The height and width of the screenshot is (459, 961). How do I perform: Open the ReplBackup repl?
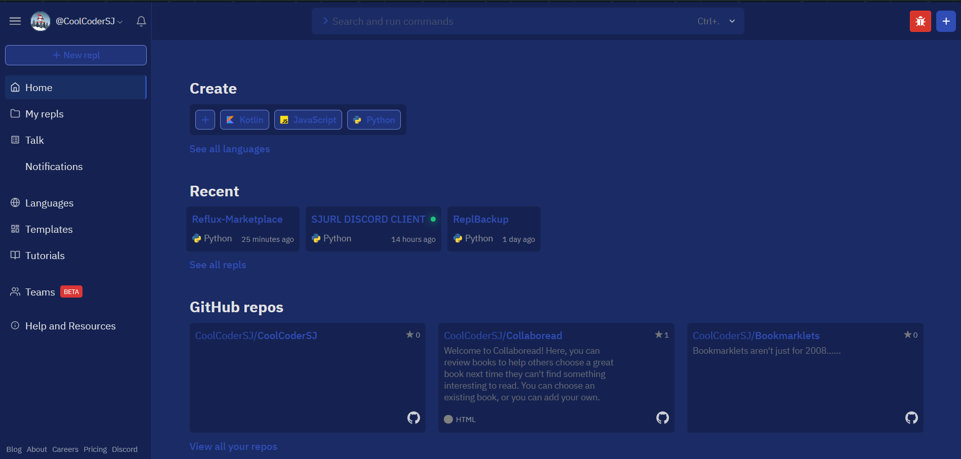[494, 229]
